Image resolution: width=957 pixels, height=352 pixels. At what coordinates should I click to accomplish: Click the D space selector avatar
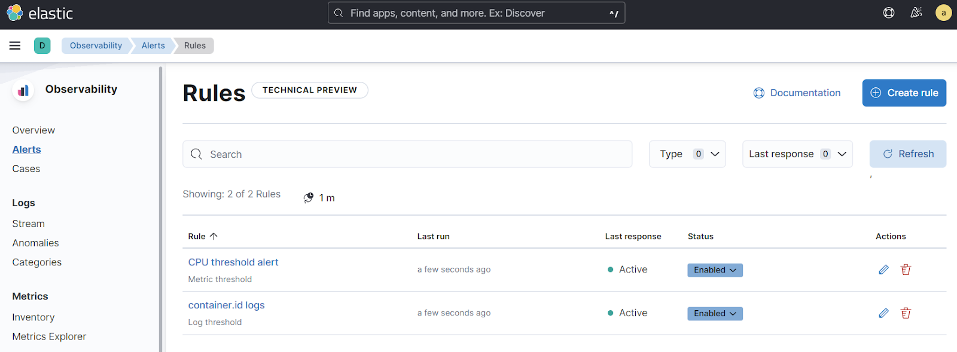tap(42, 45)
